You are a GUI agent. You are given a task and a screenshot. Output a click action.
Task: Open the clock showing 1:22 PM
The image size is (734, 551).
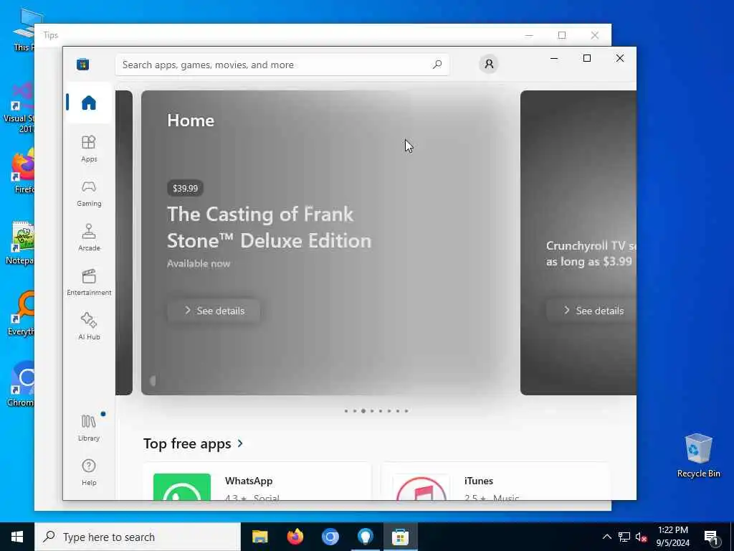coord(672,537)
